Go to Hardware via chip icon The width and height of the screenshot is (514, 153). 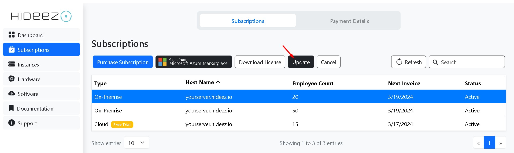click(12, 79)
